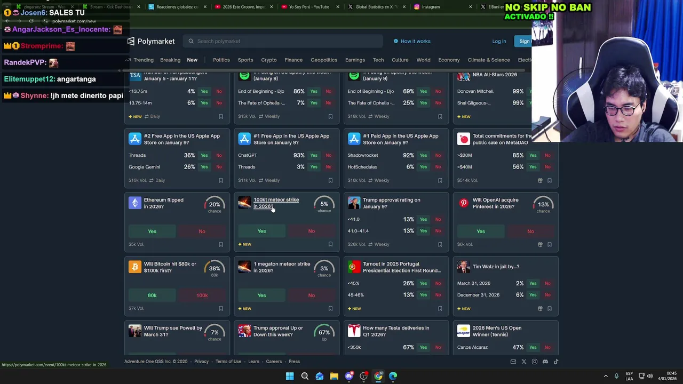Open 100kt meteor strike in 2026 market

[276, 203]
